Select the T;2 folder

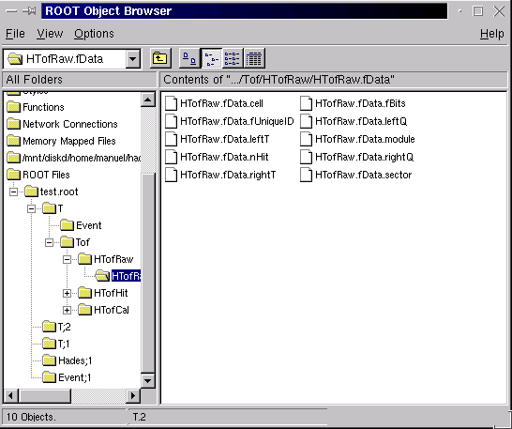[57, 327]
